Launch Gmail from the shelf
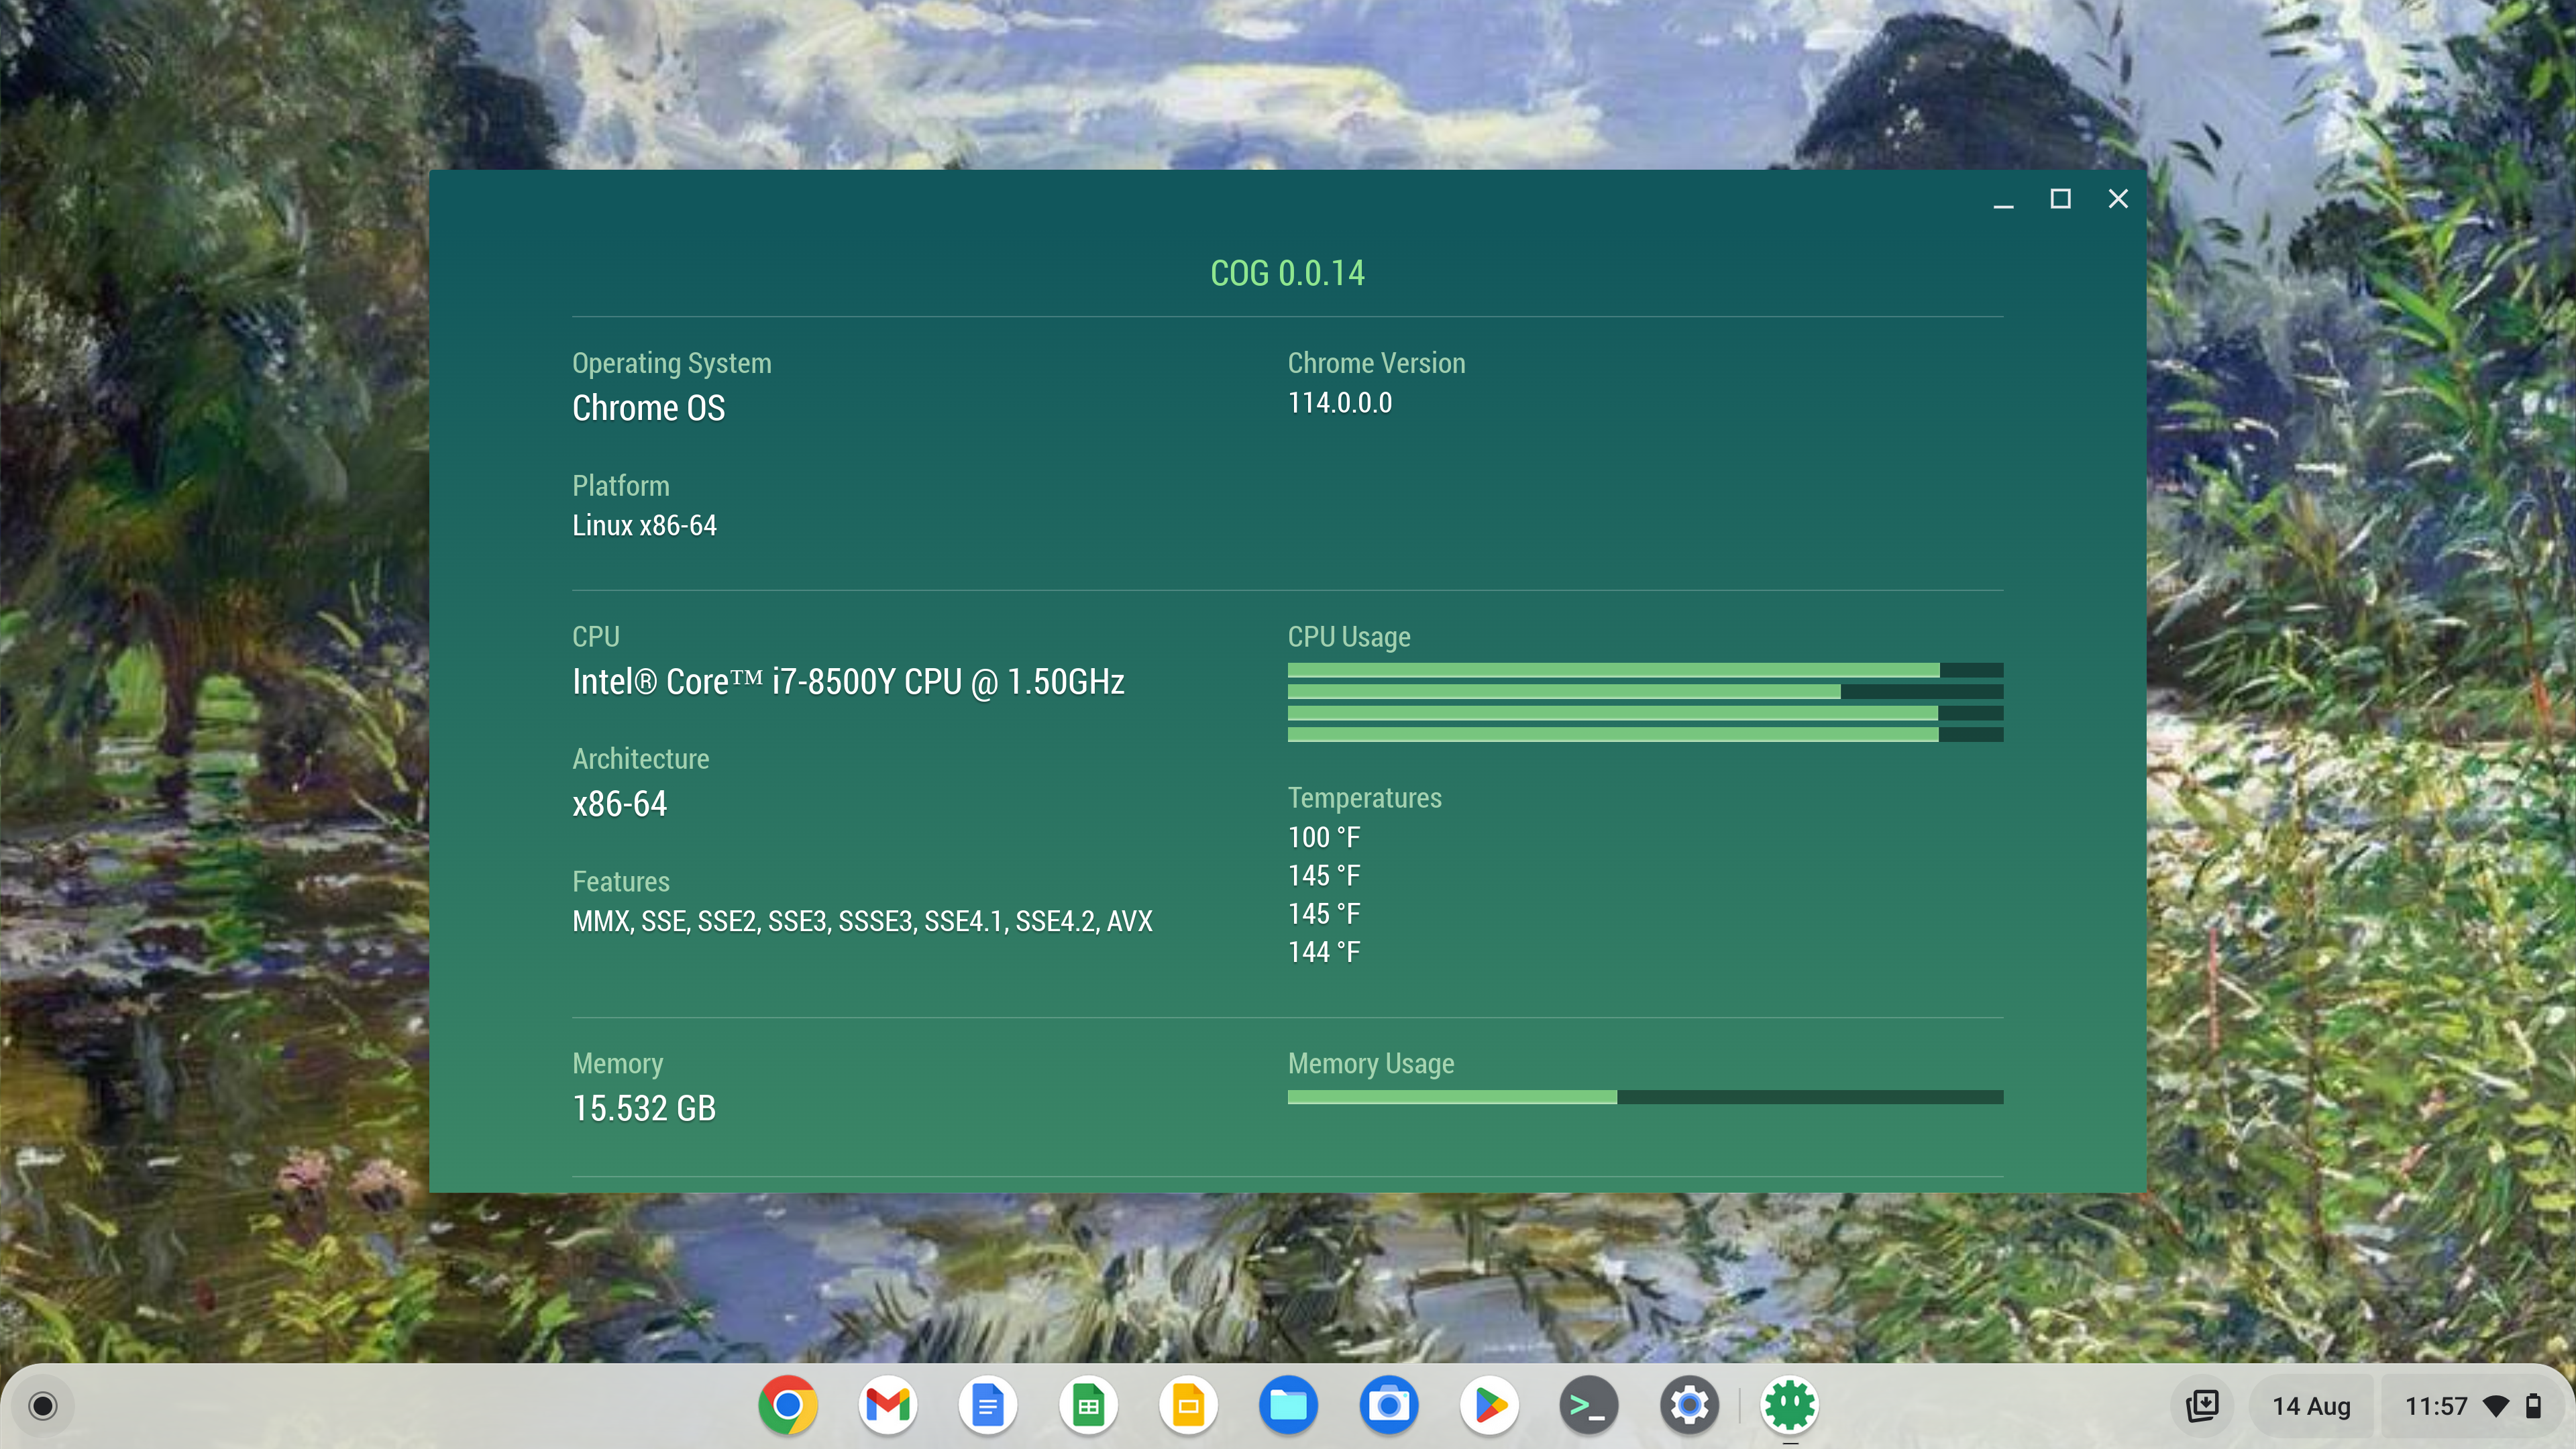Image resolution: width=2576 pixels, height=1449 pixels. coord(887,1405)
